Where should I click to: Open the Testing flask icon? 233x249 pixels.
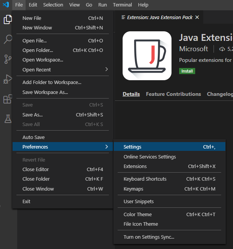pos(8,119)
